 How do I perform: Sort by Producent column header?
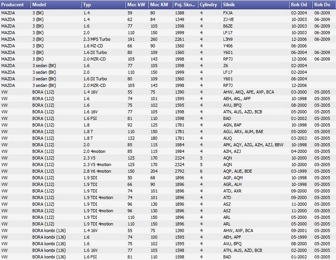tap(15, 5)
